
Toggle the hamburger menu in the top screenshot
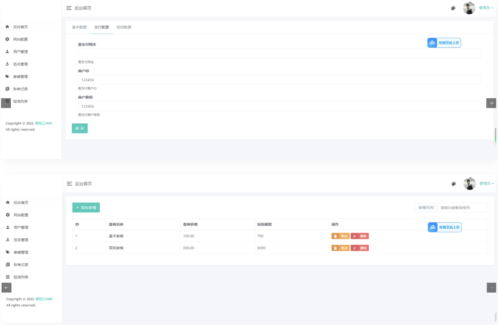point(69,8)
